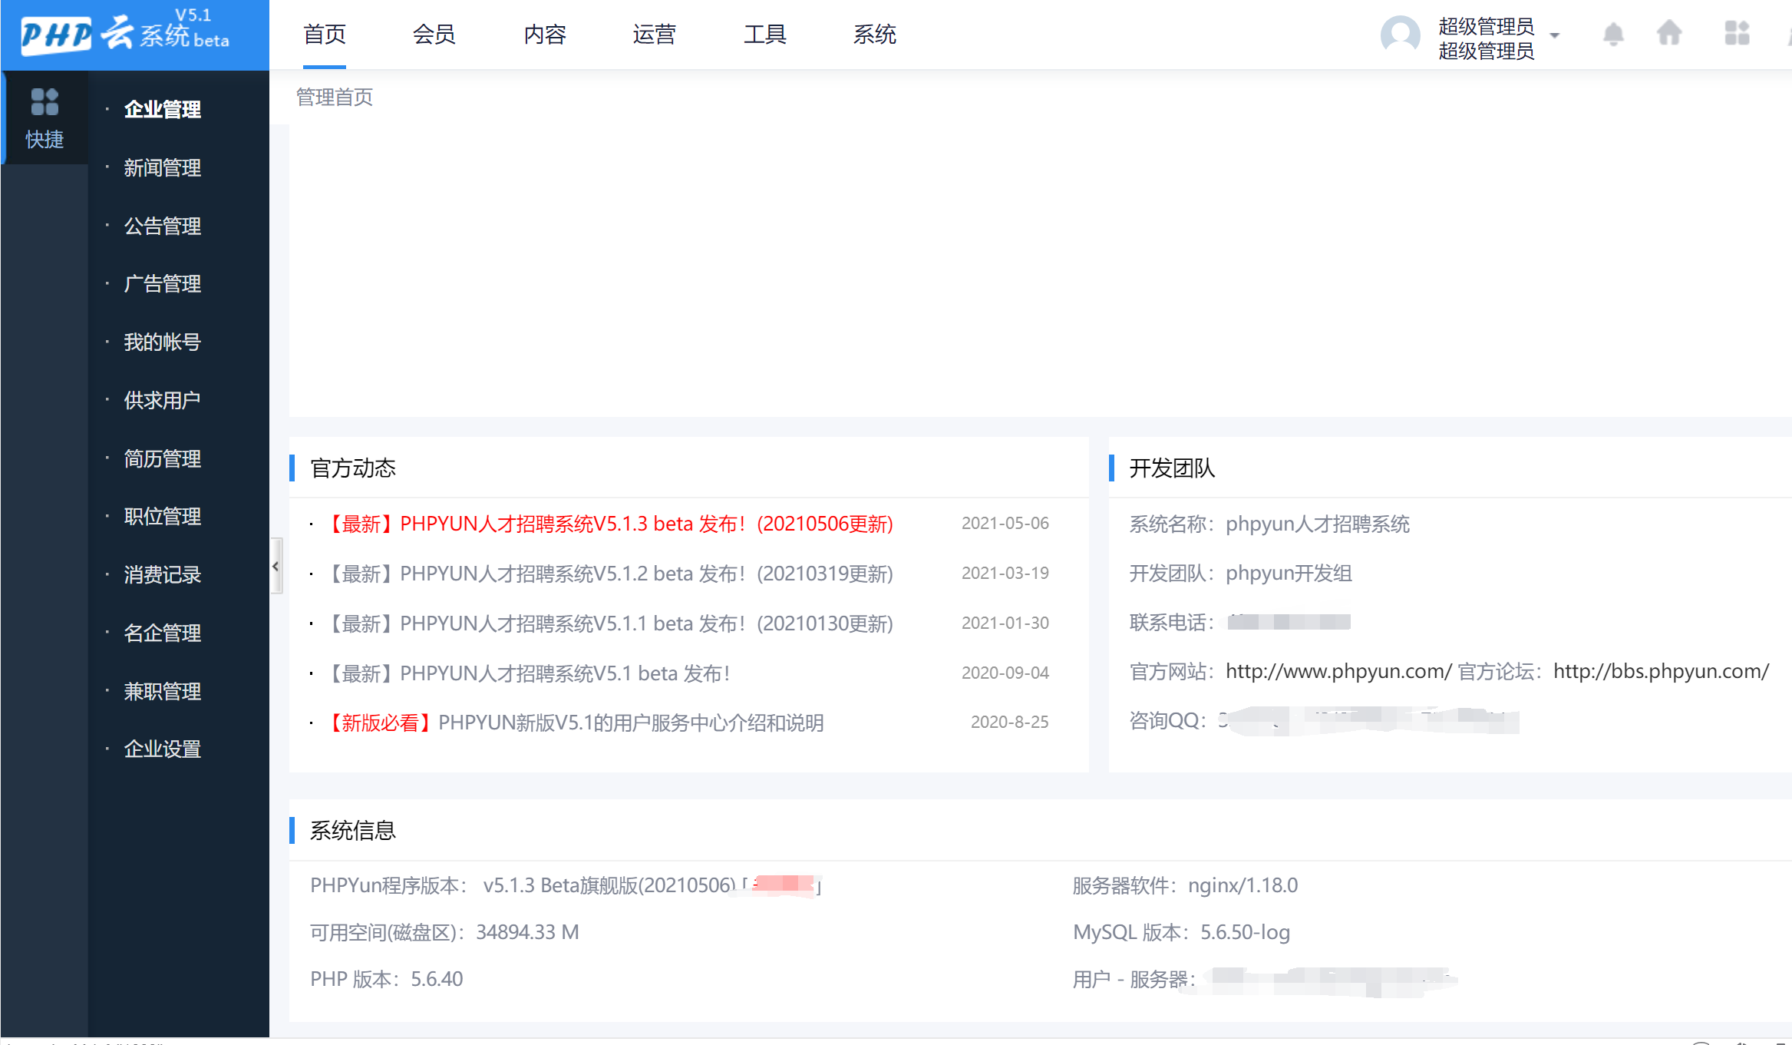The width and height of the screenshot is (1792, 1045).
Task: Click the 管理首页 breadcrumb tab
Action: click(x=335, y=97)
